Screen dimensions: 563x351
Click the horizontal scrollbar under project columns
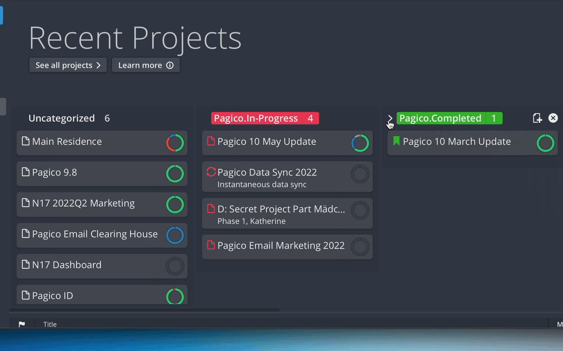pos(144,310)
